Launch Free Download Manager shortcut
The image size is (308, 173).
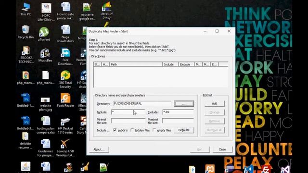65,57
